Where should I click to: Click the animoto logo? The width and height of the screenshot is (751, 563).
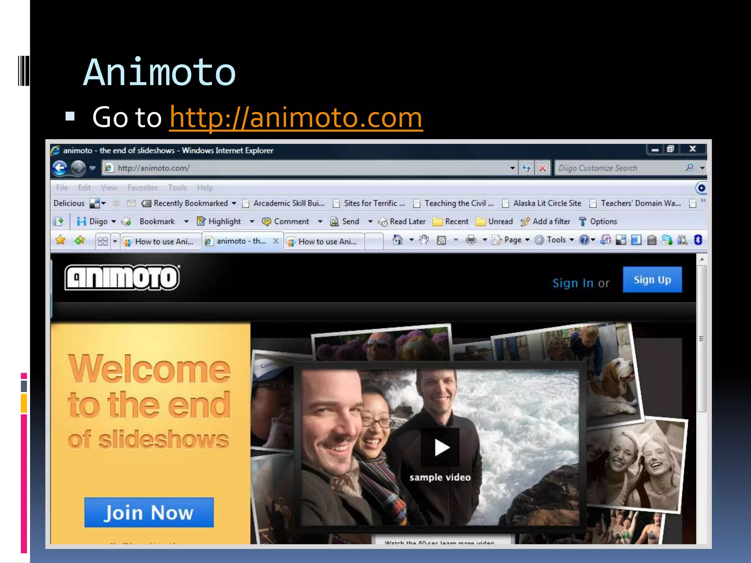tap(122, 277)
